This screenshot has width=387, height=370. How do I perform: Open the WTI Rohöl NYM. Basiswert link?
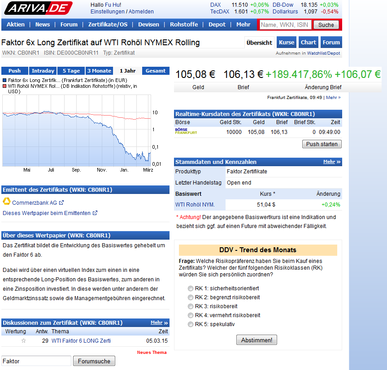(x=195, y=205)
